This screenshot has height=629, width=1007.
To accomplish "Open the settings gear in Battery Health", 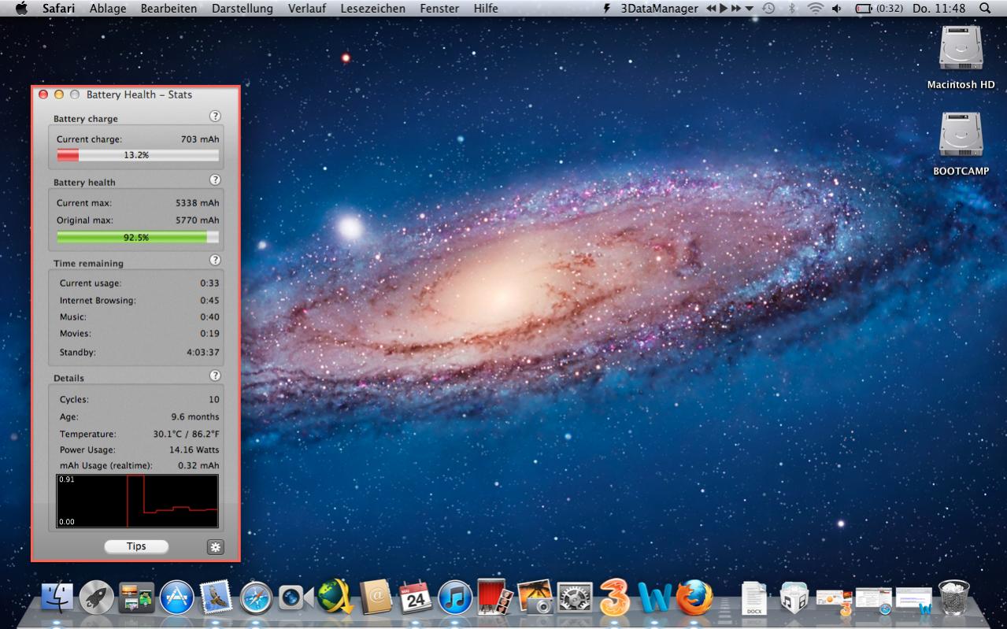I will click(215, 547).
